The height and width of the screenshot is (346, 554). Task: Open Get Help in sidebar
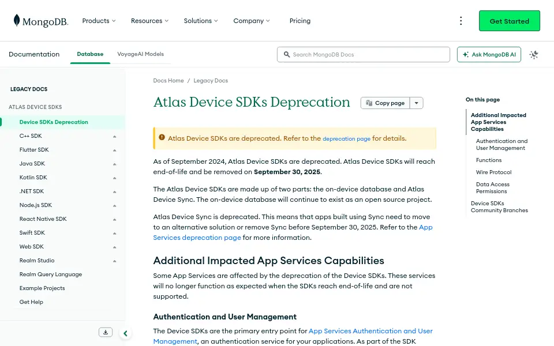click(31, 302)
